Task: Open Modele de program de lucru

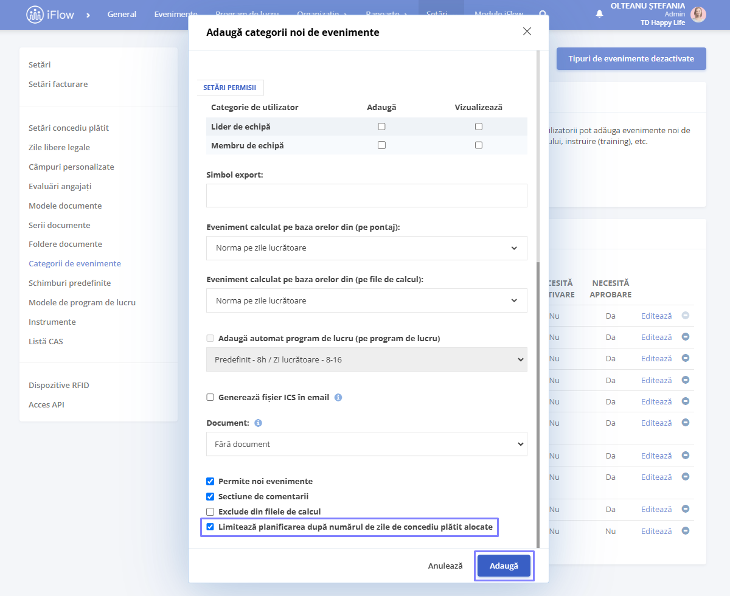Action: 82,302
